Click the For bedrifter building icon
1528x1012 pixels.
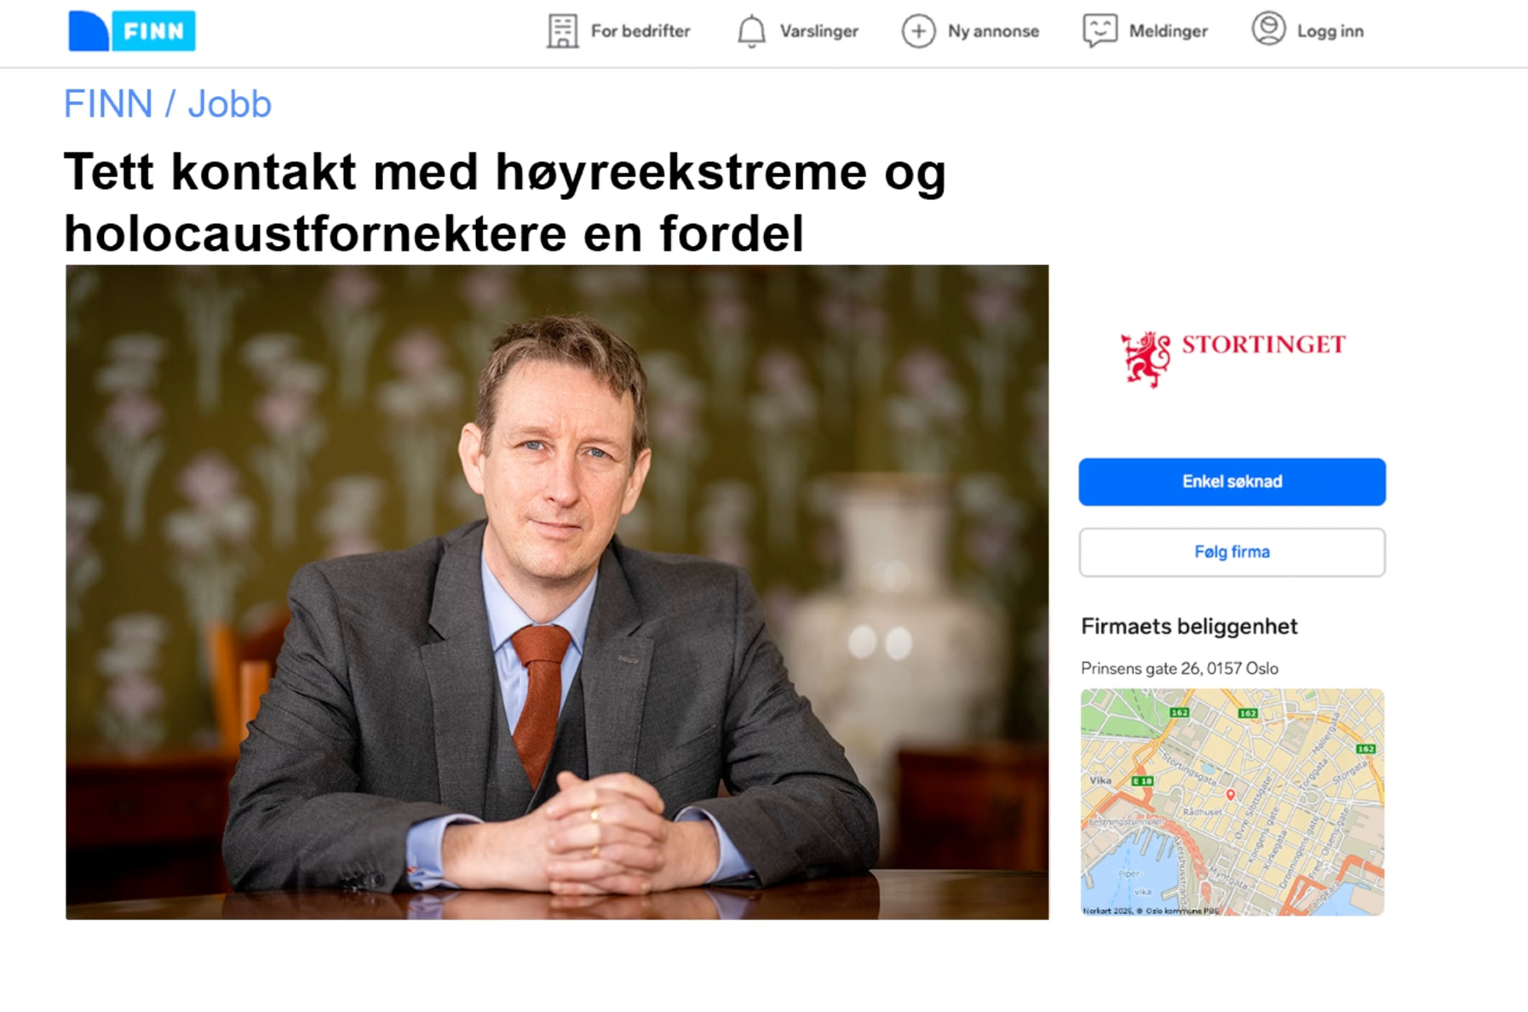tap(562, 31)
